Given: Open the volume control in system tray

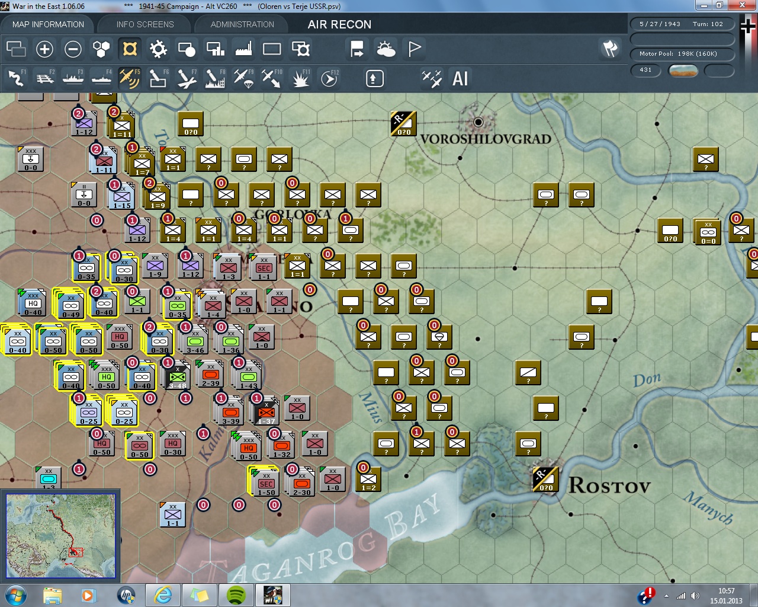Looking at the screenshot, I should tap(695, 596).
